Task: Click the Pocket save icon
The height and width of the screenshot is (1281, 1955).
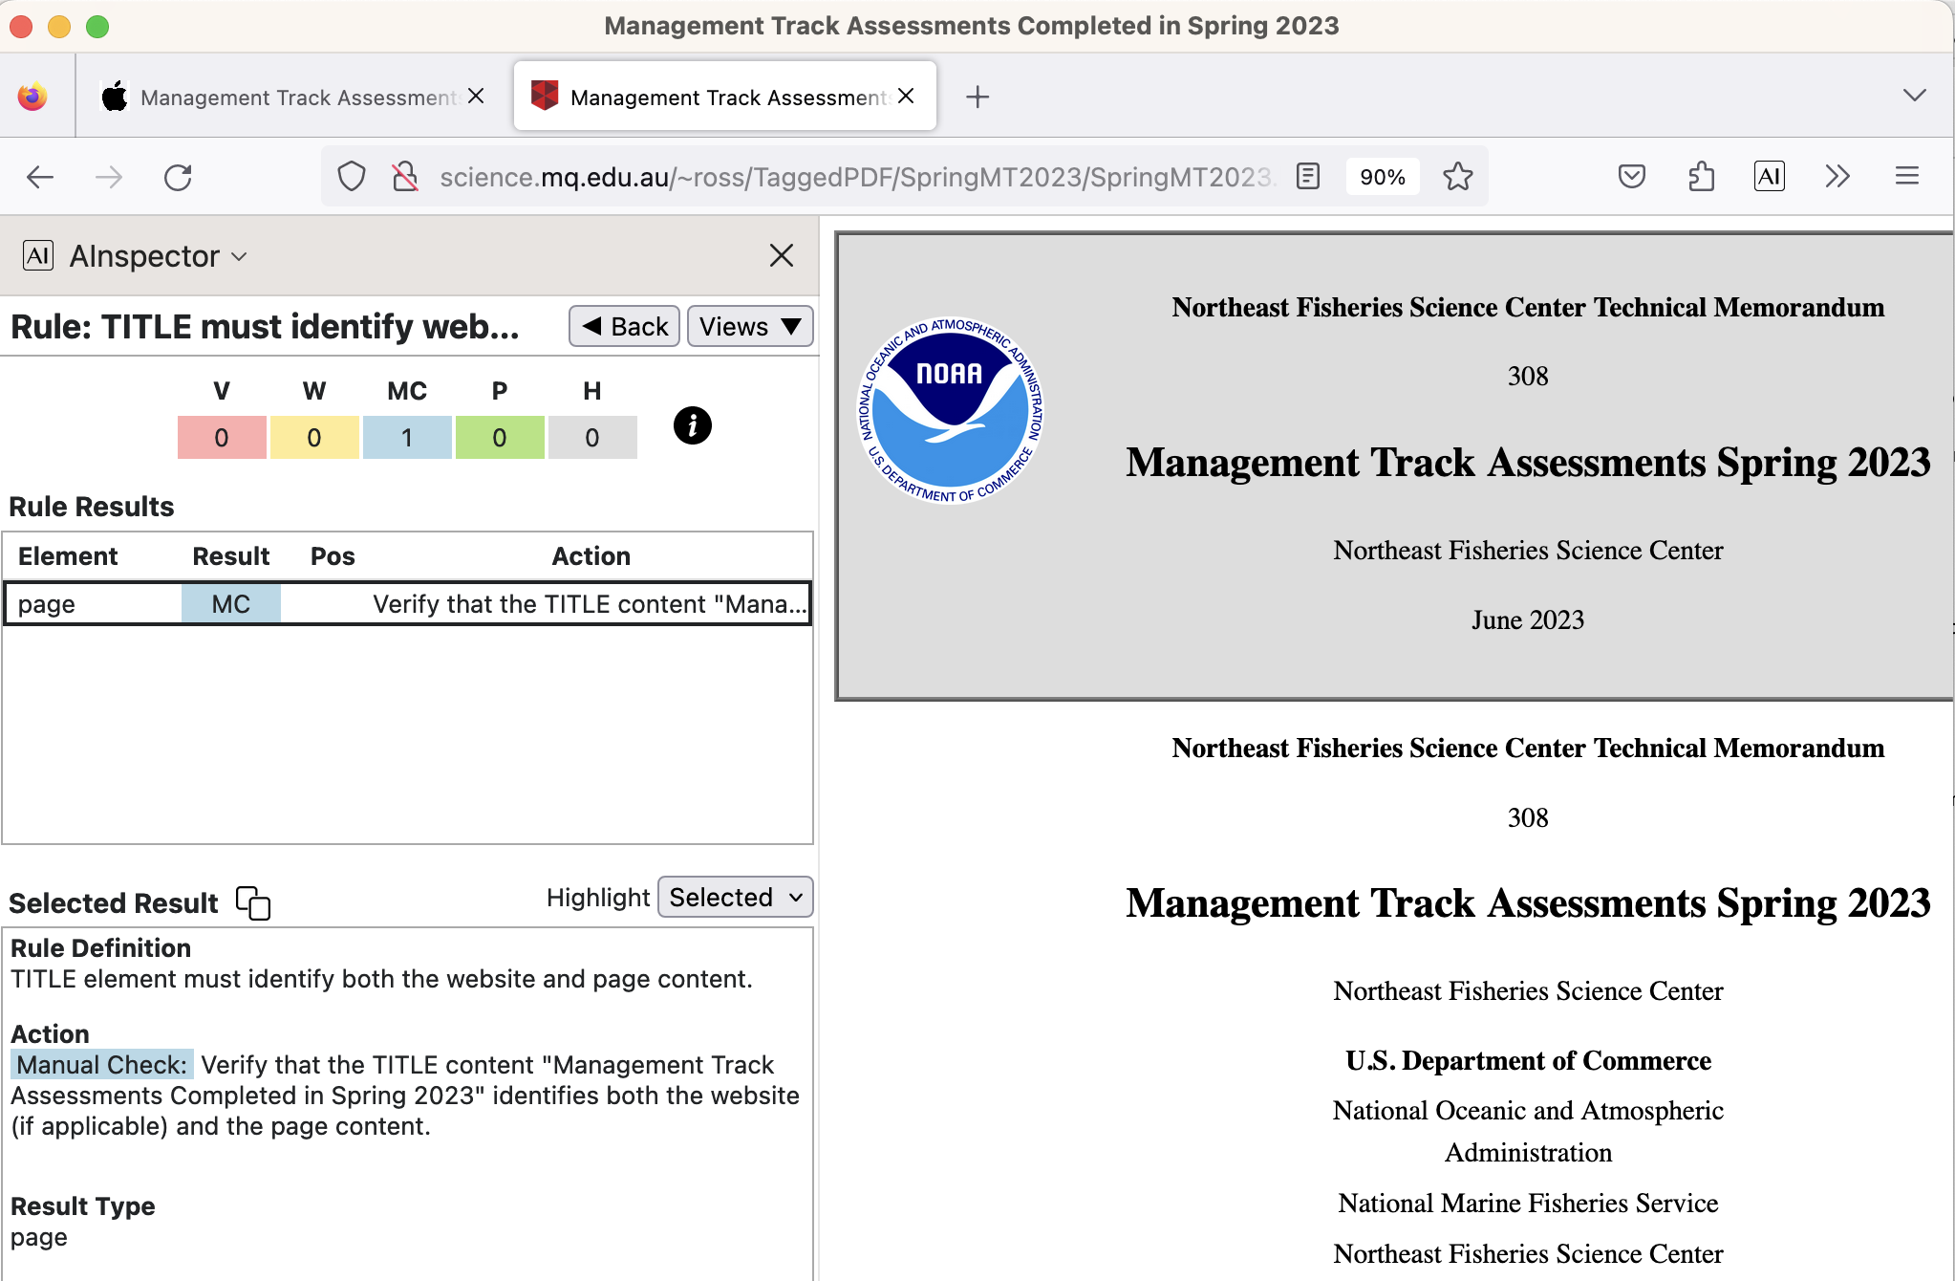Action: tap(1631, 176)
